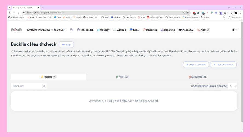This screenshot has width=250, height=137.
Task: Click the magnifier icon in Filter Pages
Action: [44, 86]
